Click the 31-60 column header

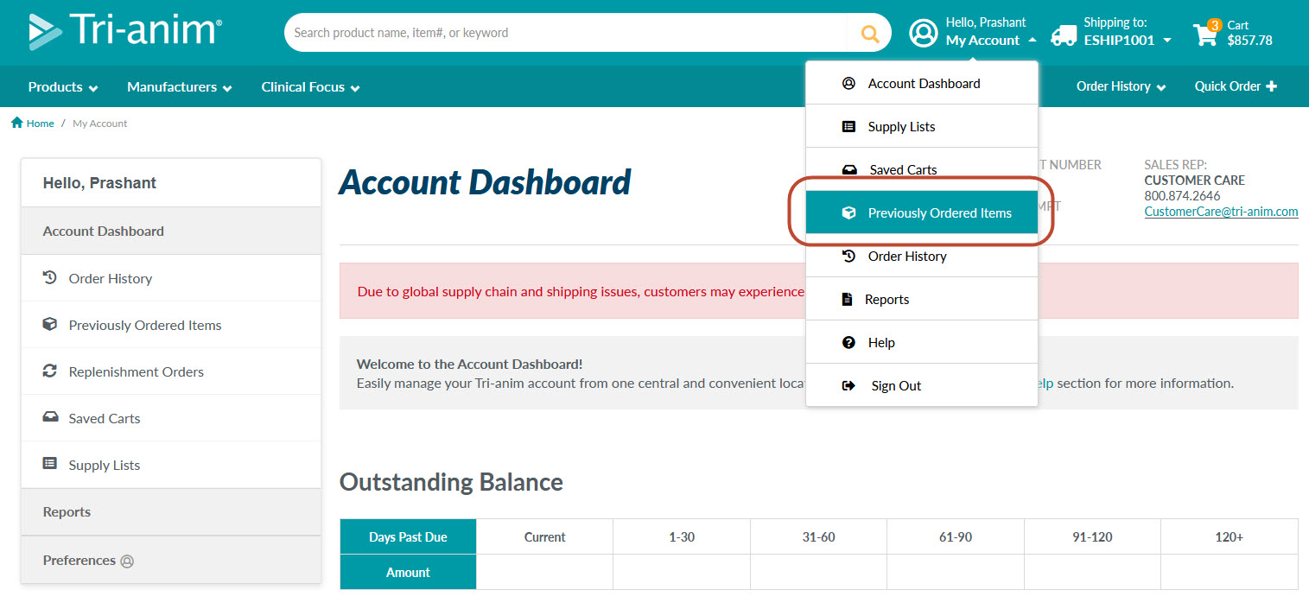(818, 536)
